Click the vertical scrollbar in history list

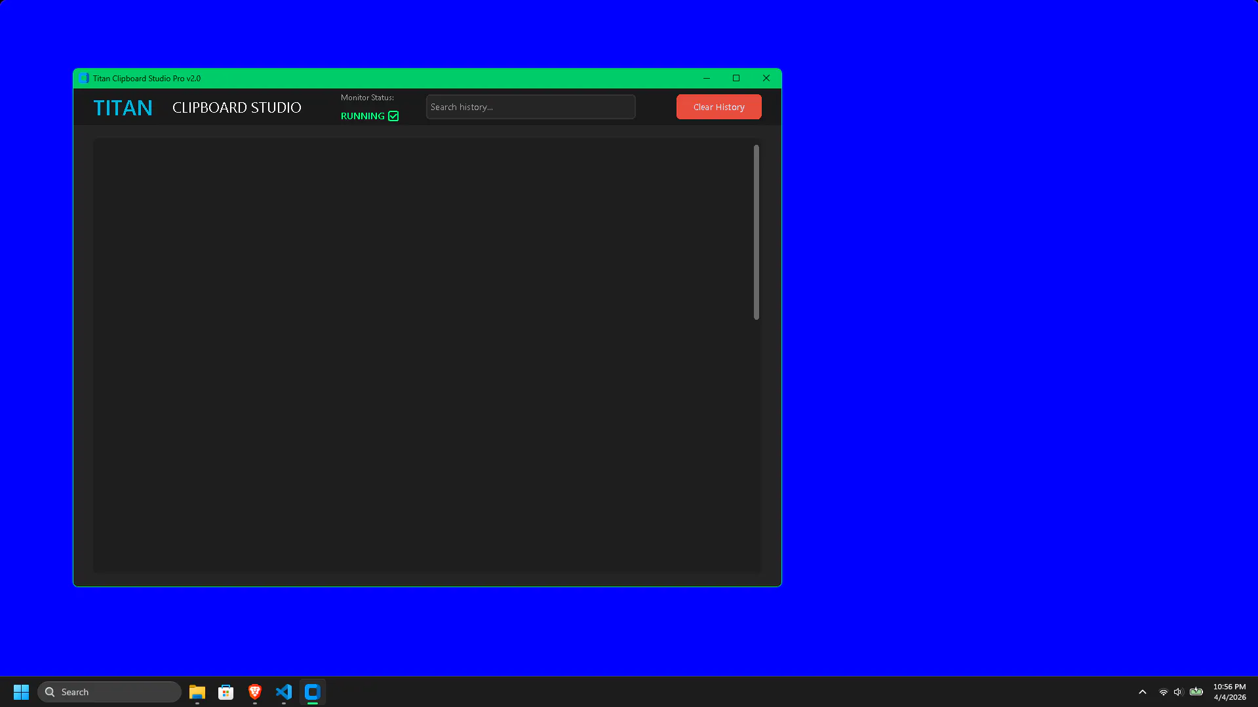pyautogui.click(x=756, y=232)
